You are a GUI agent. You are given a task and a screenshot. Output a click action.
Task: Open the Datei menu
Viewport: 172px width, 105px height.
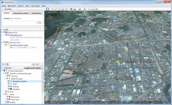click(x=4, y=6)
